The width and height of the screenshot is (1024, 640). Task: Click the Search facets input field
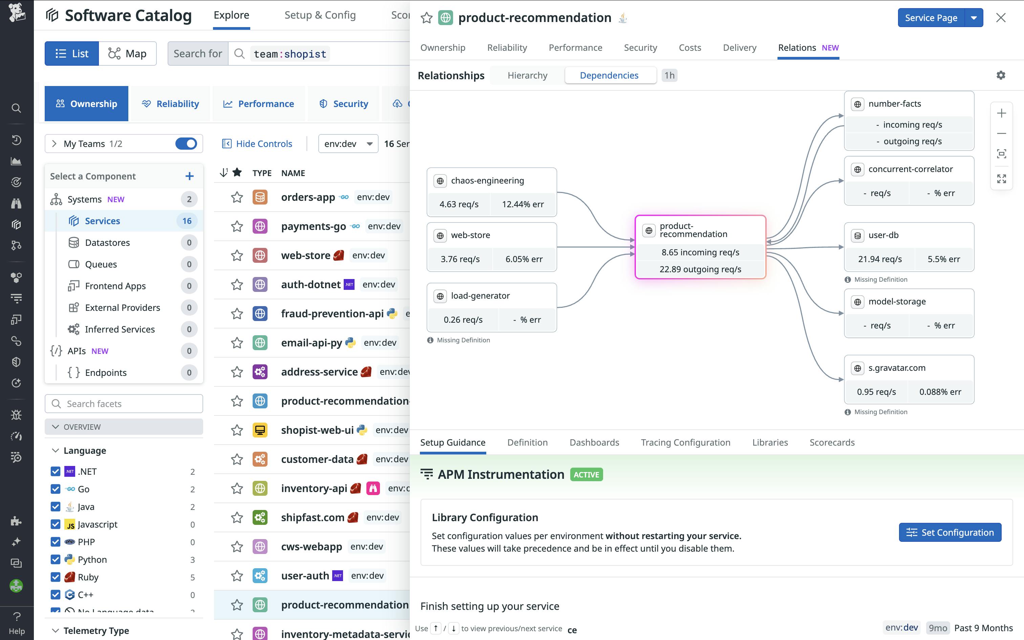click(x=124, y=403)
